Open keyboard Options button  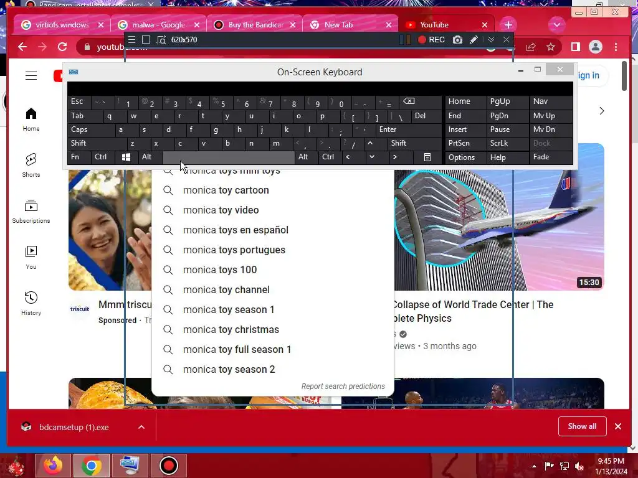coord(465,157)
